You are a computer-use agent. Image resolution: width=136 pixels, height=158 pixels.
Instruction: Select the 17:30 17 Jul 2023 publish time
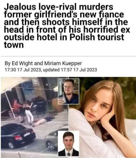23,70
